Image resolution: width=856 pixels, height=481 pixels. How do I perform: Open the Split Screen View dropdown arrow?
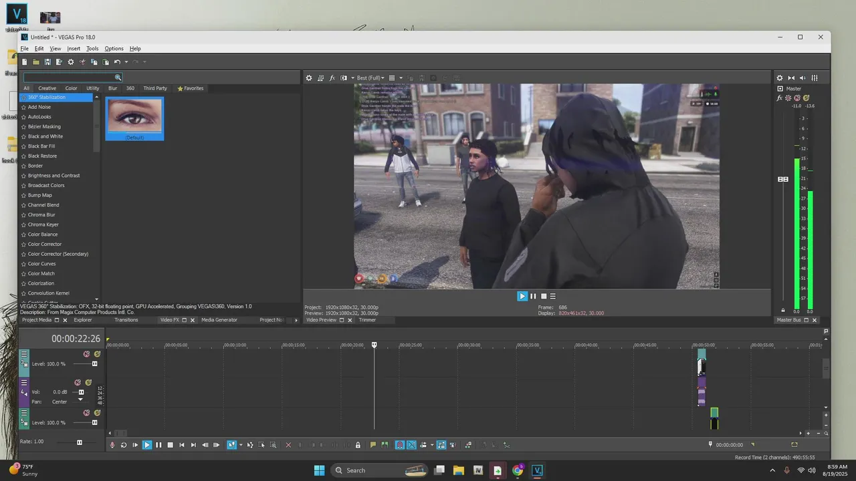[352, 78]
